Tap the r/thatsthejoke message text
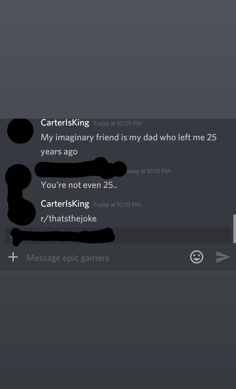Viewport: 236px width, 389px height. click(x=69, y=218)
